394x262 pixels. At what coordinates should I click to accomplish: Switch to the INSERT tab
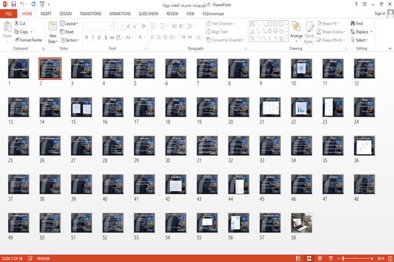46,14
